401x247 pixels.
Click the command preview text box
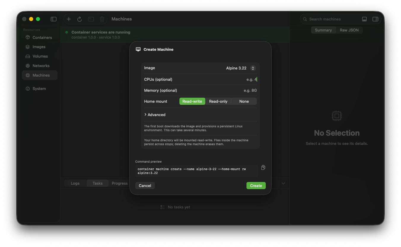pyautogui.click(x=197, y=171)
